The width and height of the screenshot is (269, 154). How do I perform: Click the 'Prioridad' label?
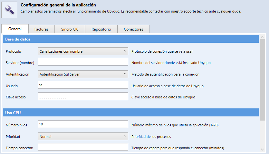(x=13, y=137)
